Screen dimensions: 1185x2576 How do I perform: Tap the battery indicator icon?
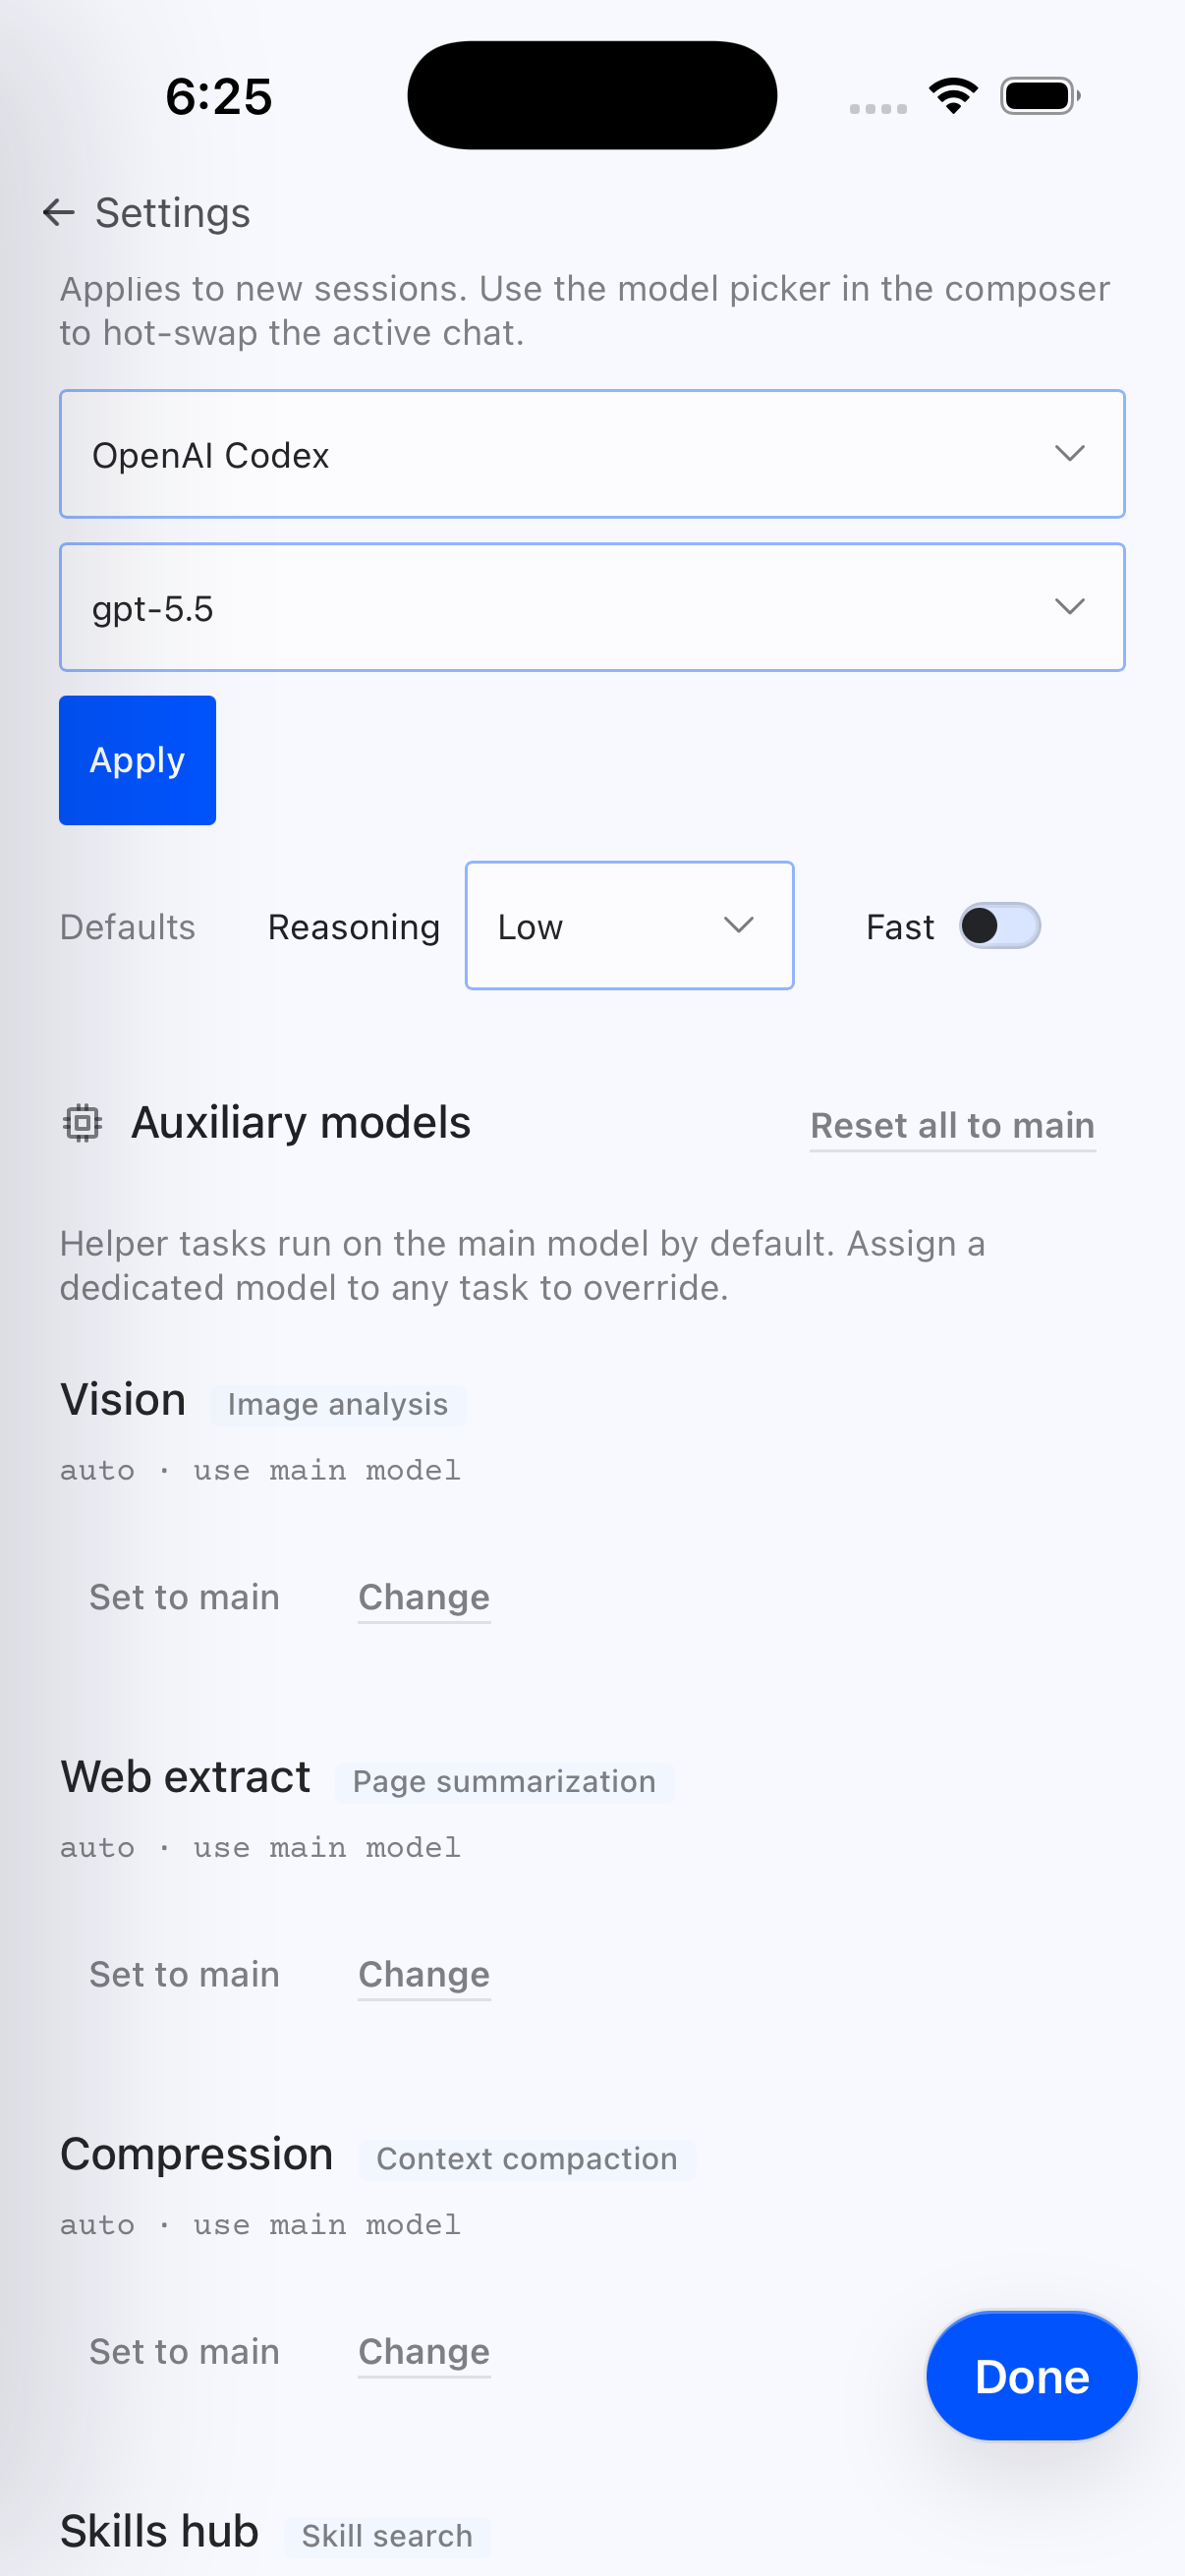[x=1040, y=96]
